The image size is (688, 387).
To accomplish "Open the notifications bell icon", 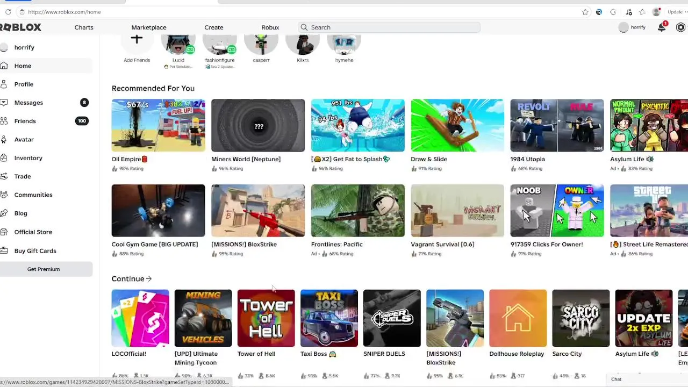I will (662, 27).
